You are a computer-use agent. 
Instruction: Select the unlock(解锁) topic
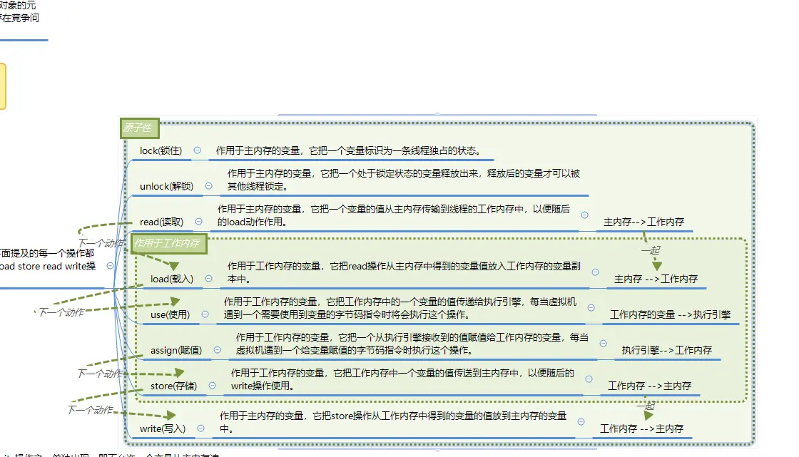click(167, 187)
